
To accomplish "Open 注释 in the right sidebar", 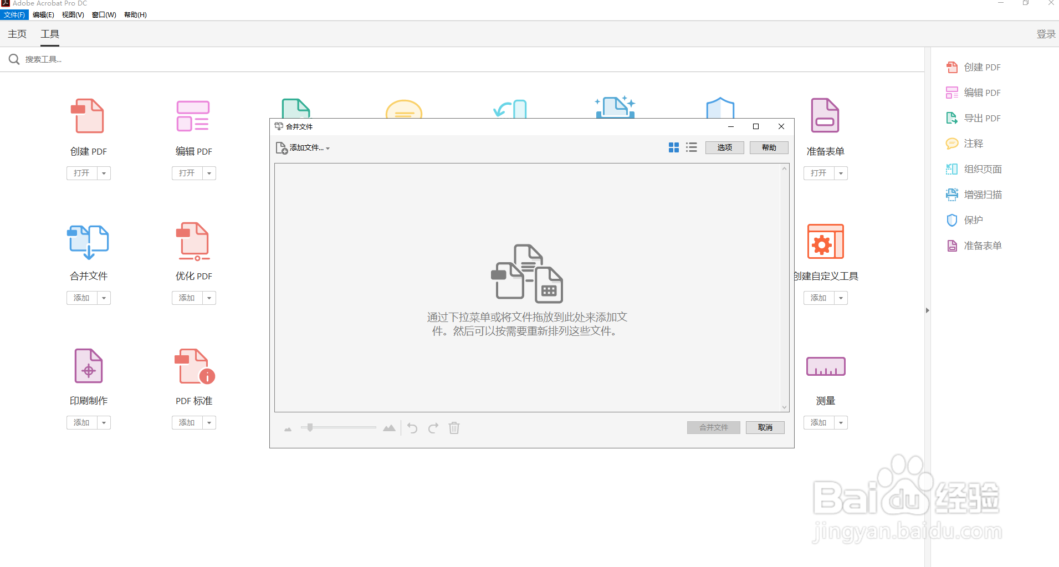I will coord(964,144).
